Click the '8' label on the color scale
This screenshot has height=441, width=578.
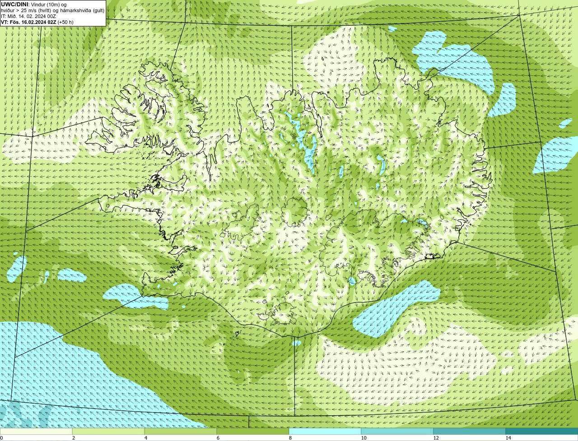click(x=290, y=438)
